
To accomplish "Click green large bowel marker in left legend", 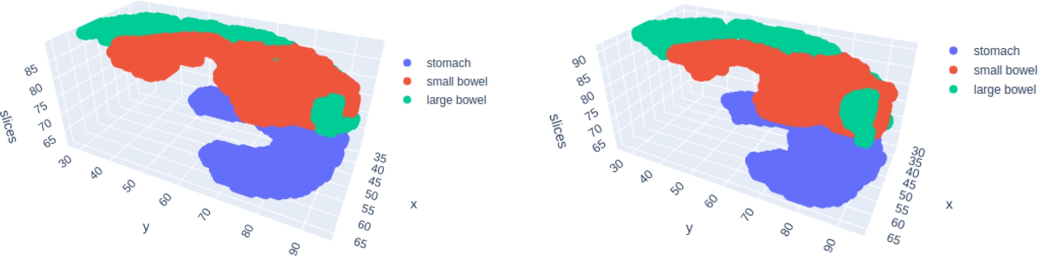I will [x=408, y=100].
